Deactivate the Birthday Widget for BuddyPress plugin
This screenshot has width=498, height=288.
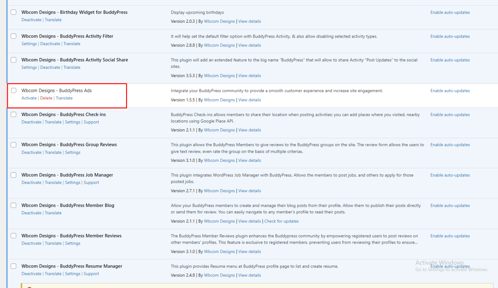[31, 19]
